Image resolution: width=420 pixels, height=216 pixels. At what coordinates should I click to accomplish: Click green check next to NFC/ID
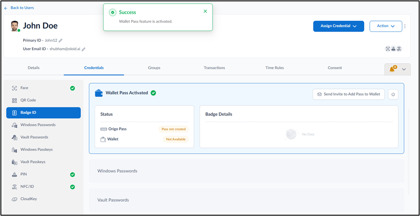72,187
